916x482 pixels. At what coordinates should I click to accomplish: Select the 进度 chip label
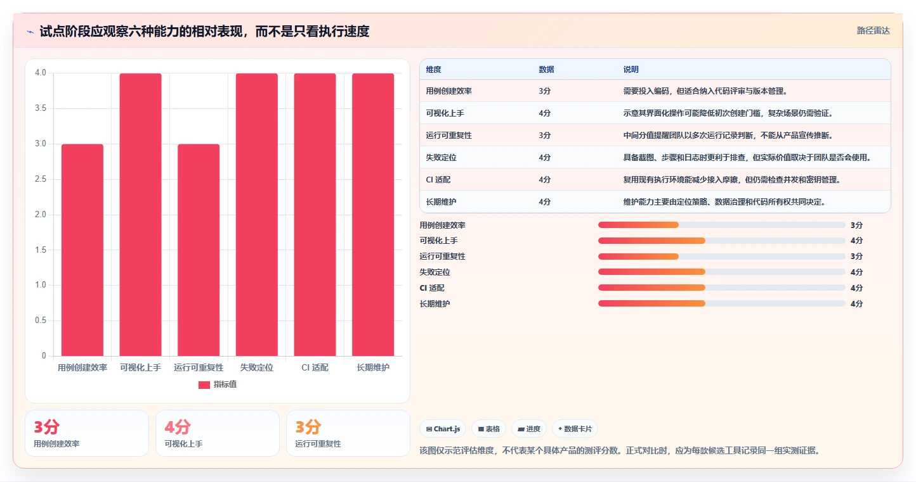[533, 429]
